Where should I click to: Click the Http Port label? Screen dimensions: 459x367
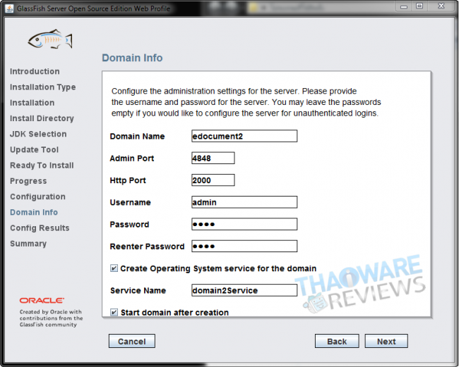tap(128, 180)
